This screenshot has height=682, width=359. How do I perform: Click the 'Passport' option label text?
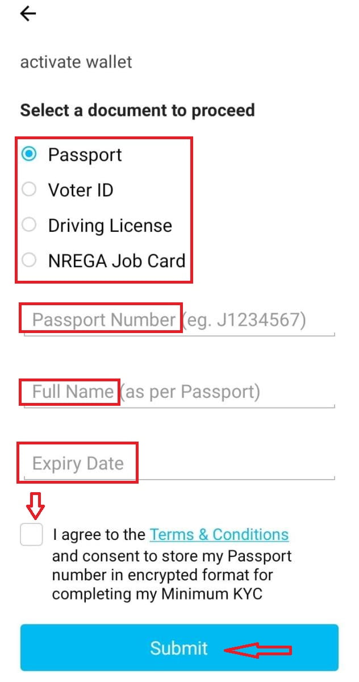(x=85, y=155)
